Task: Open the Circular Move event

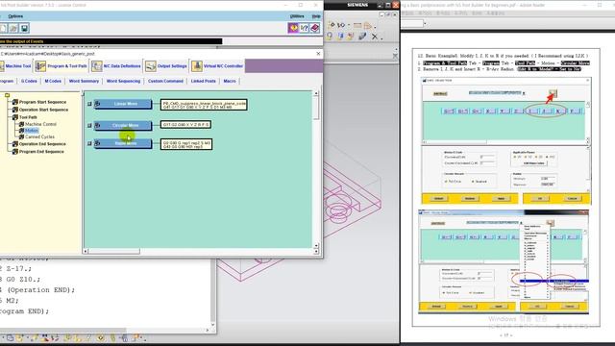Action: pos(123,126)
